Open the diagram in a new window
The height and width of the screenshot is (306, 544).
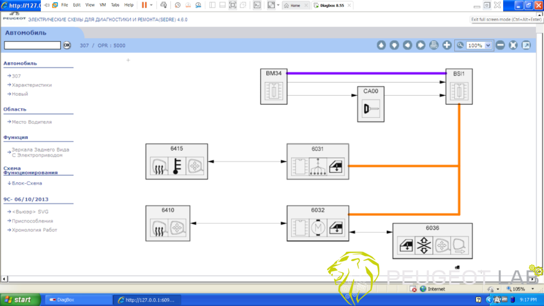click(x=526, y=45)
